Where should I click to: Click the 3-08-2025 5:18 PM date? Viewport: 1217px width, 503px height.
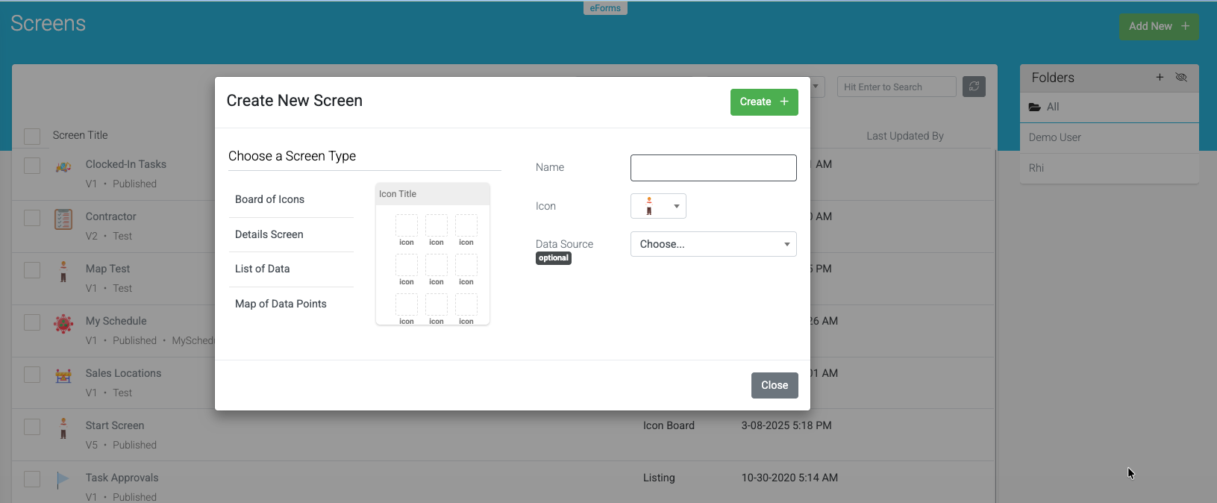pos(786,425)
